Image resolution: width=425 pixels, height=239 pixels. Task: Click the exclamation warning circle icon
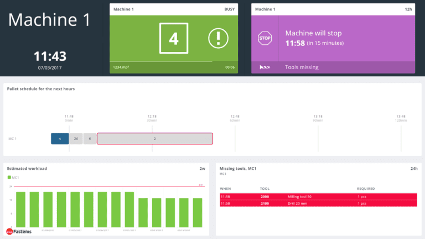218,38
